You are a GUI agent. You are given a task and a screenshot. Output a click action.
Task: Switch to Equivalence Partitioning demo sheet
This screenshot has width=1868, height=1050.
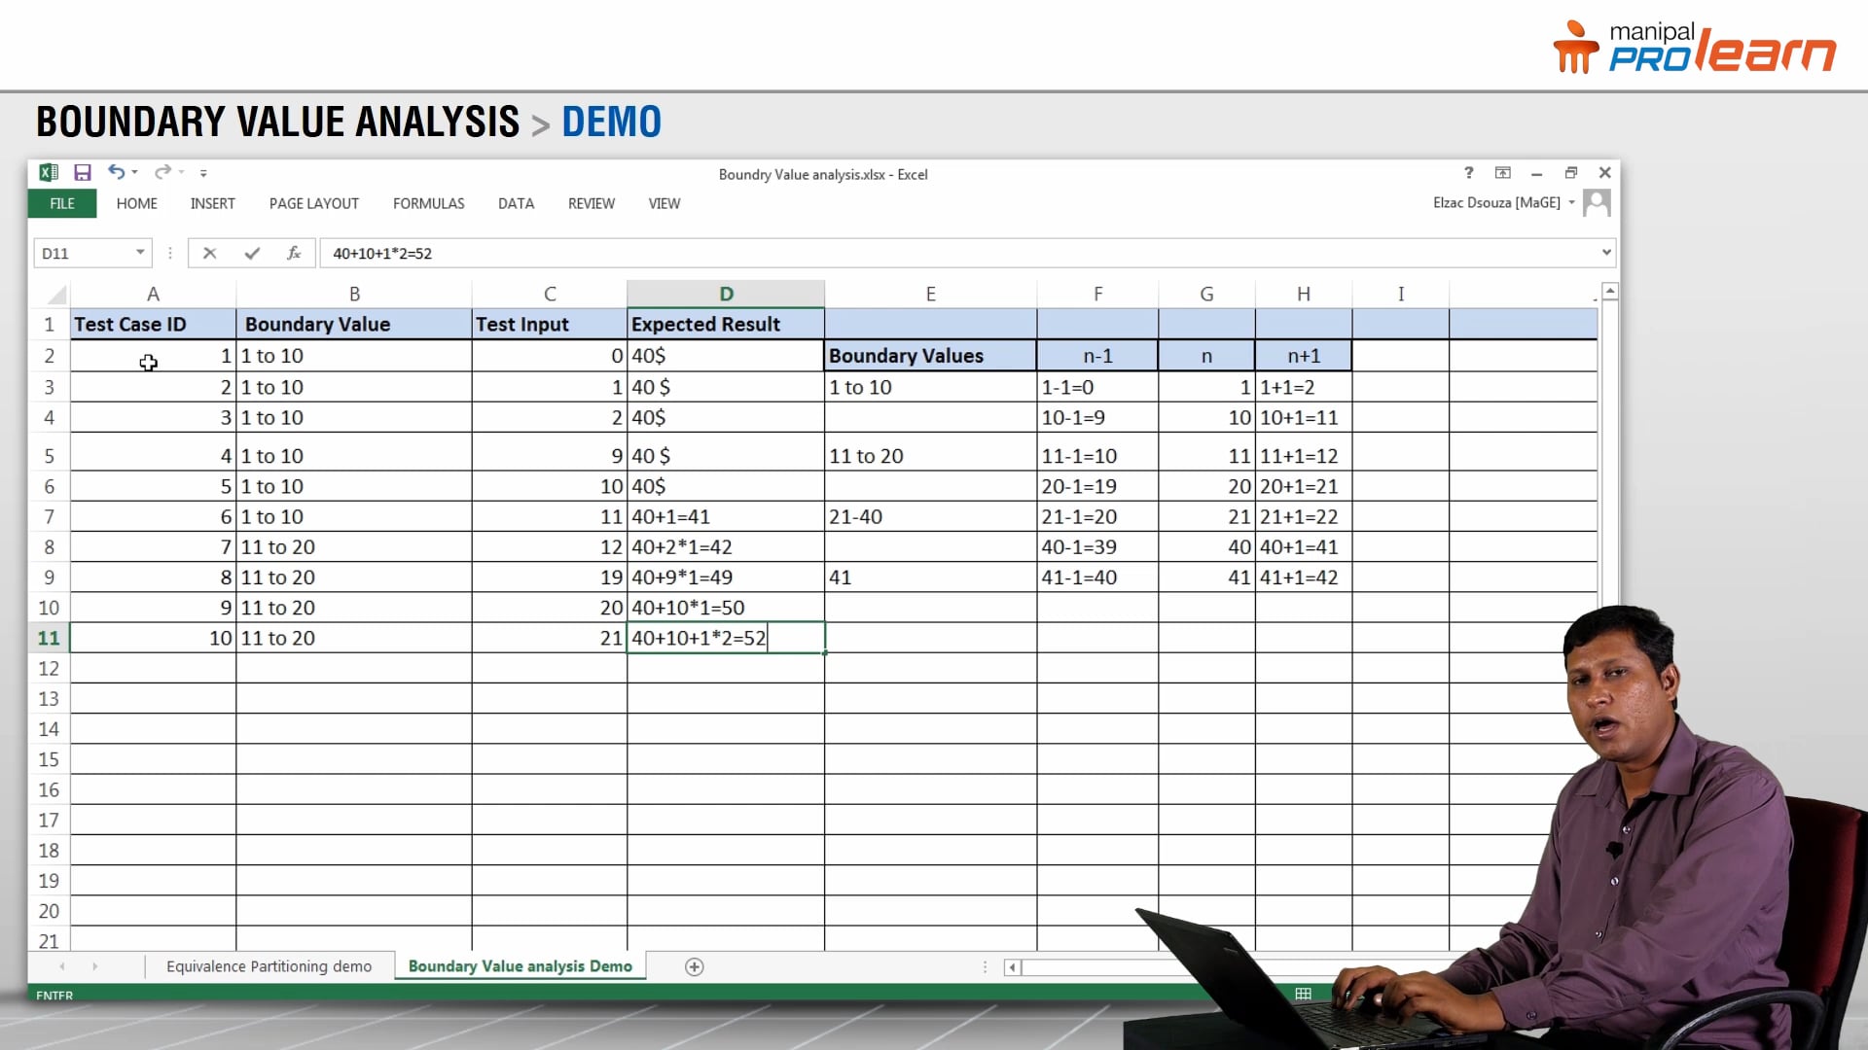click(269, 966)
